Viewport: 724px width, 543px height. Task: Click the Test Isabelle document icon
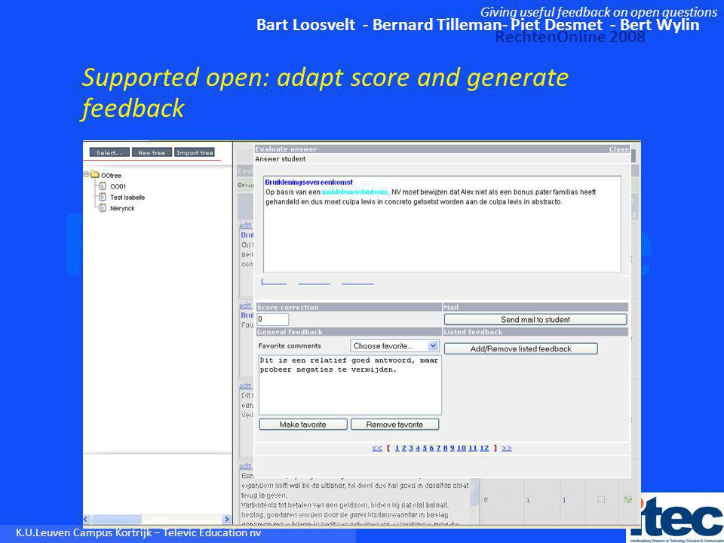pyautogui.click(x=103, y=197)
